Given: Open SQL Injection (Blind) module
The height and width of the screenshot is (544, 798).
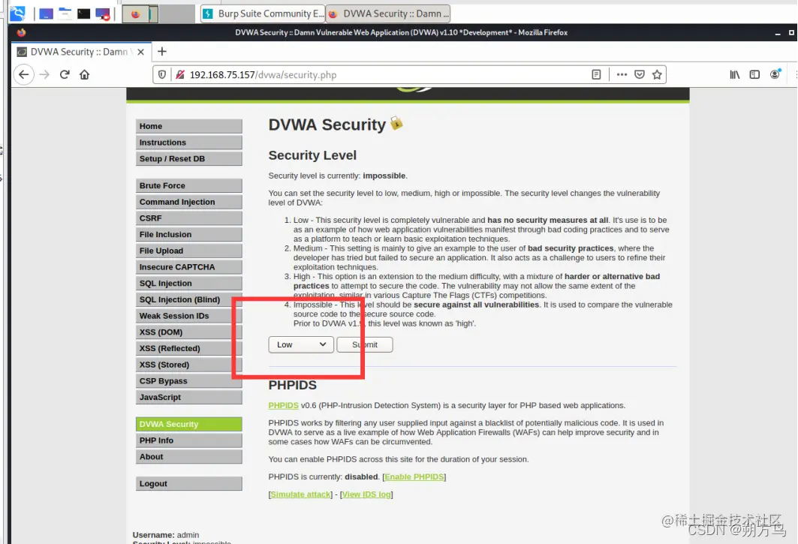Looking at the screenshot, I should pos(189,299).
